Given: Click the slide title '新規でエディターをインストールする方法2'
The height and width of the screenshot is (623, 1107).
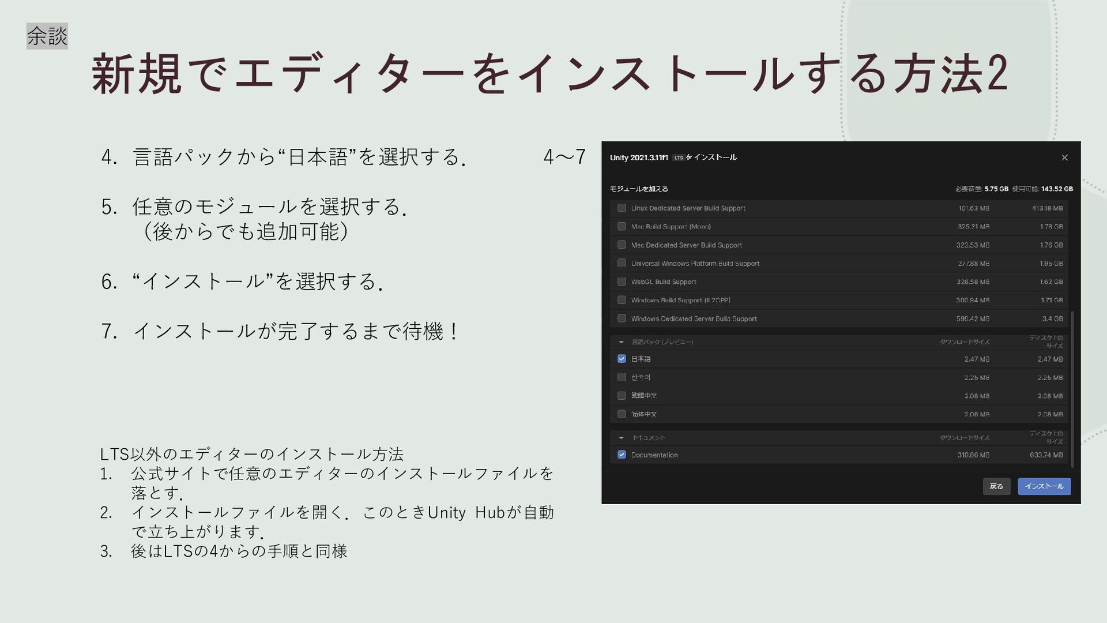Looking at the screenshot, I should click(x=550, y=73).
